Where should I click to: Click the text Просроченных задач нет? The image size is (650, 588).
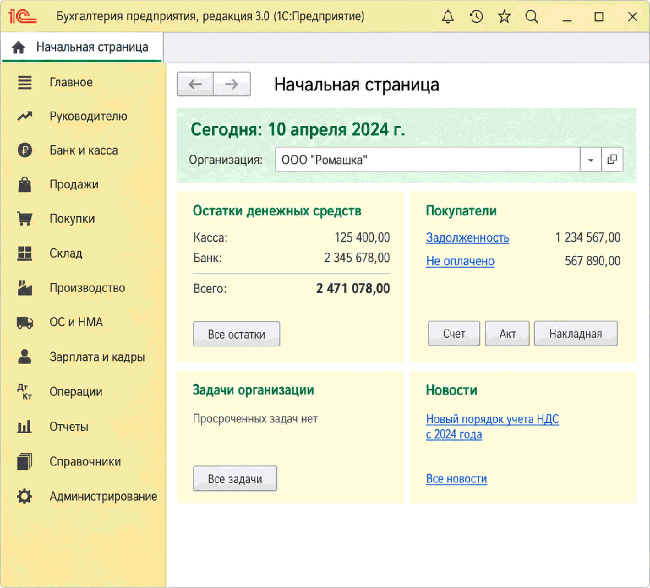click(x=255, y=418)
